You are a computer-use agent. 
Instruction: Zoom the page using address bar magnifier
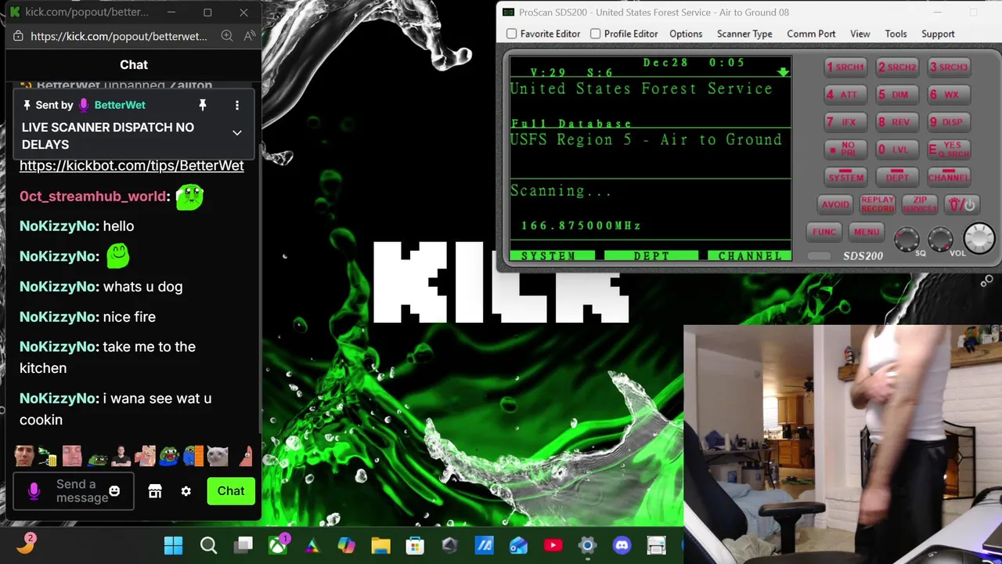(x=226, y=36)
